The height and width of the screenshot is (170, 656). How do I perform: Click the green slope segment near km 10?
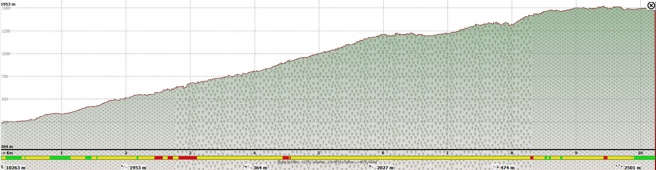pyautogui.click(x=644, y=158)
